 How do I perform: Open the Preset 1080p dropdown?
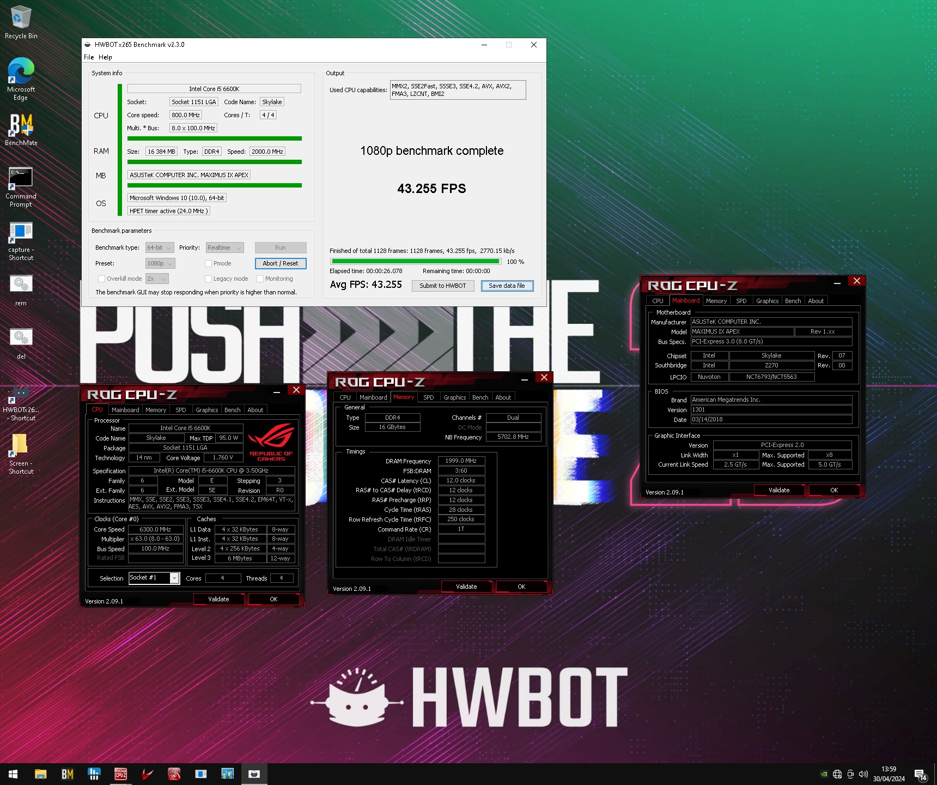[x=160, y=263]
